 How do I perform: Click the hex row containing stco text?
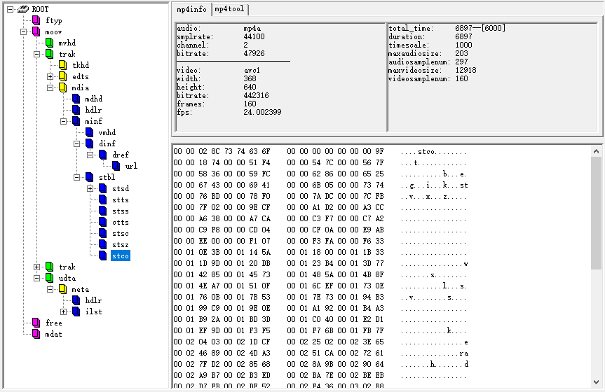(x=320, y=151)
